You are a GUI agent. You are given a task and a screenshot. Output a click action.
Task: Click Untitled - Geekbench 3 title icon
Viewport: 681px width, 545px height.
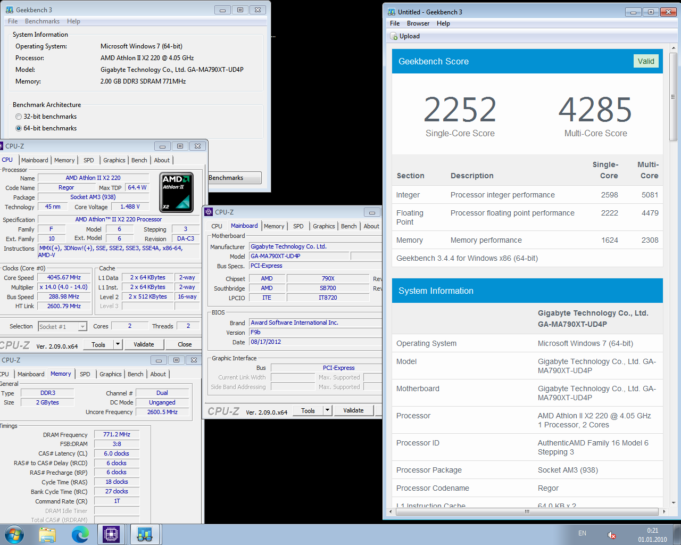392,12
